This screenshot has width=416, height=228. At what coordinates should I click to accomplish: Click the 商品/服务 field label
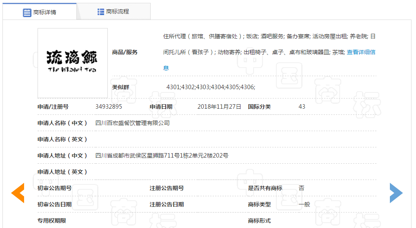(125, 52)
